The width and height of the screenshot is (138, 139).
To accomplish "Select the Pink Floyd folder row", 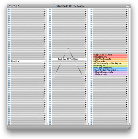I will [x=27, y=61].
